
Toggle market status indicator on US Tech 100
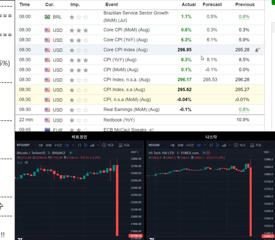point(208,153)
